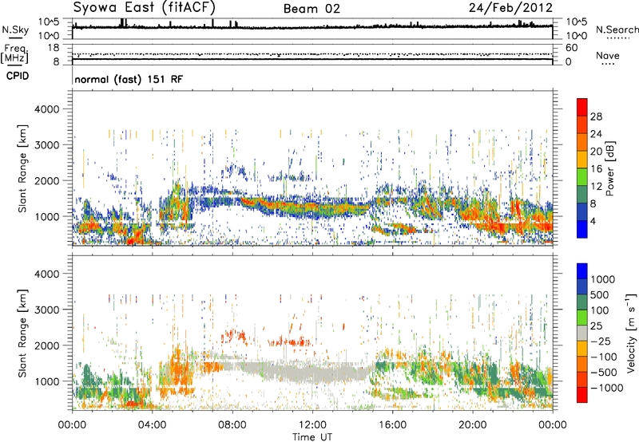The image size is (639, 442).
Task: Click the '60' tick on the Nave axis
Action: (571, 48)
